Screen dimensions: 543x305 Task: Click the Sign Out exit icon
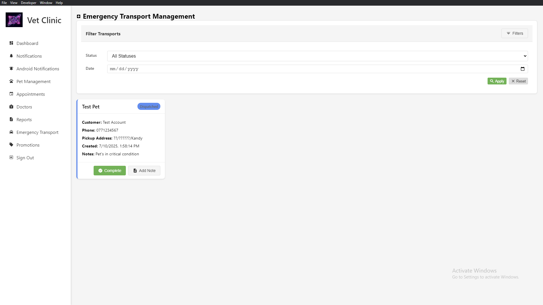click(11, 157)
